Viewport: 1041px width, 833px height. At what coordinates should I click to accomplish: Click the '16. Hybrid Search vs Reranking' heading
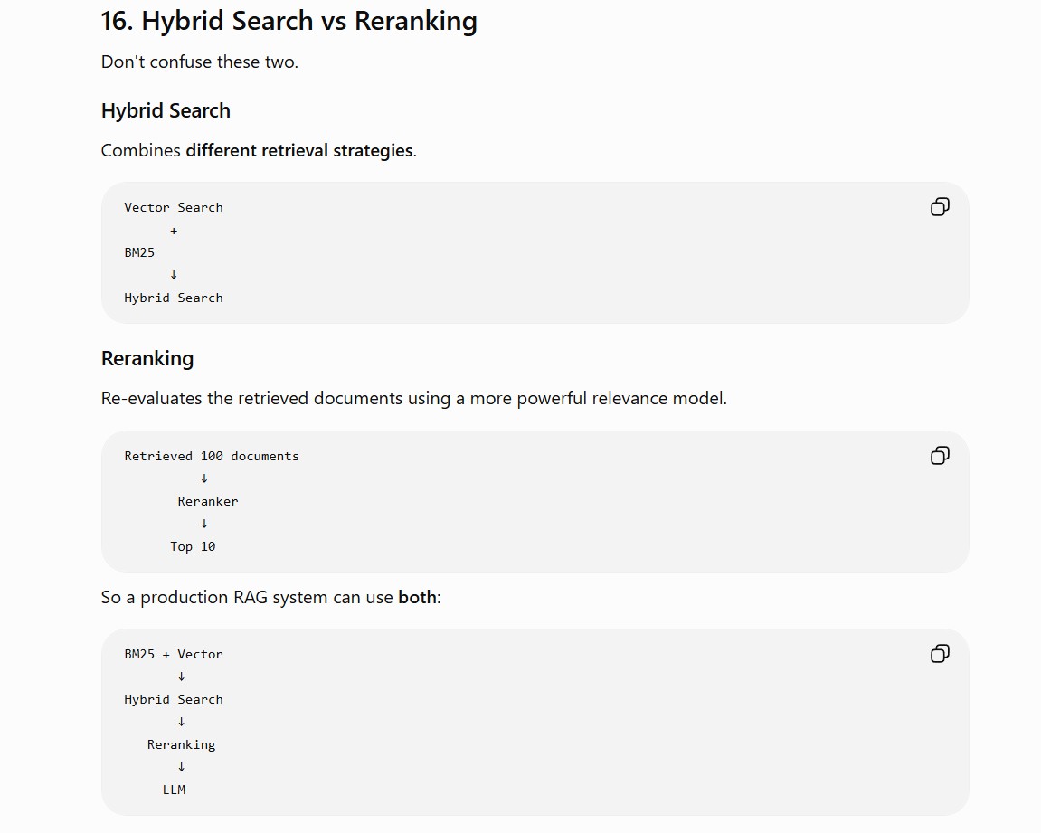pos(289,21)
